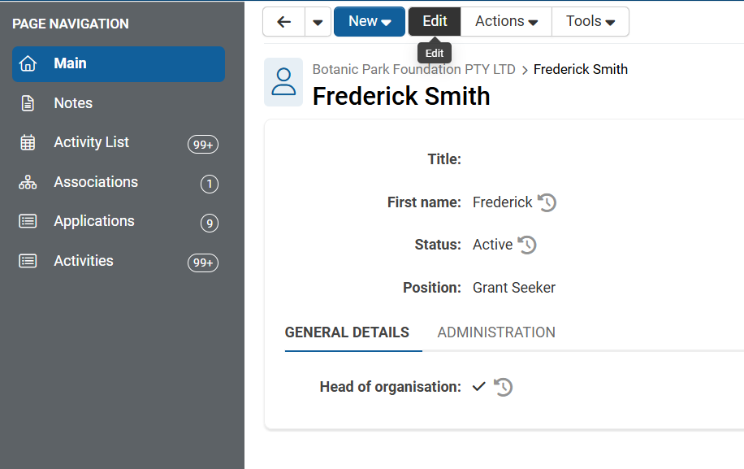Expand the Actions dropdown menu

tap(506, 22)
